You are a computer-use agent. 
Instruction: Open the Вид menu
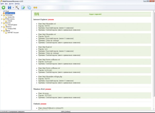pyautogui.click(x=6, y=4)
